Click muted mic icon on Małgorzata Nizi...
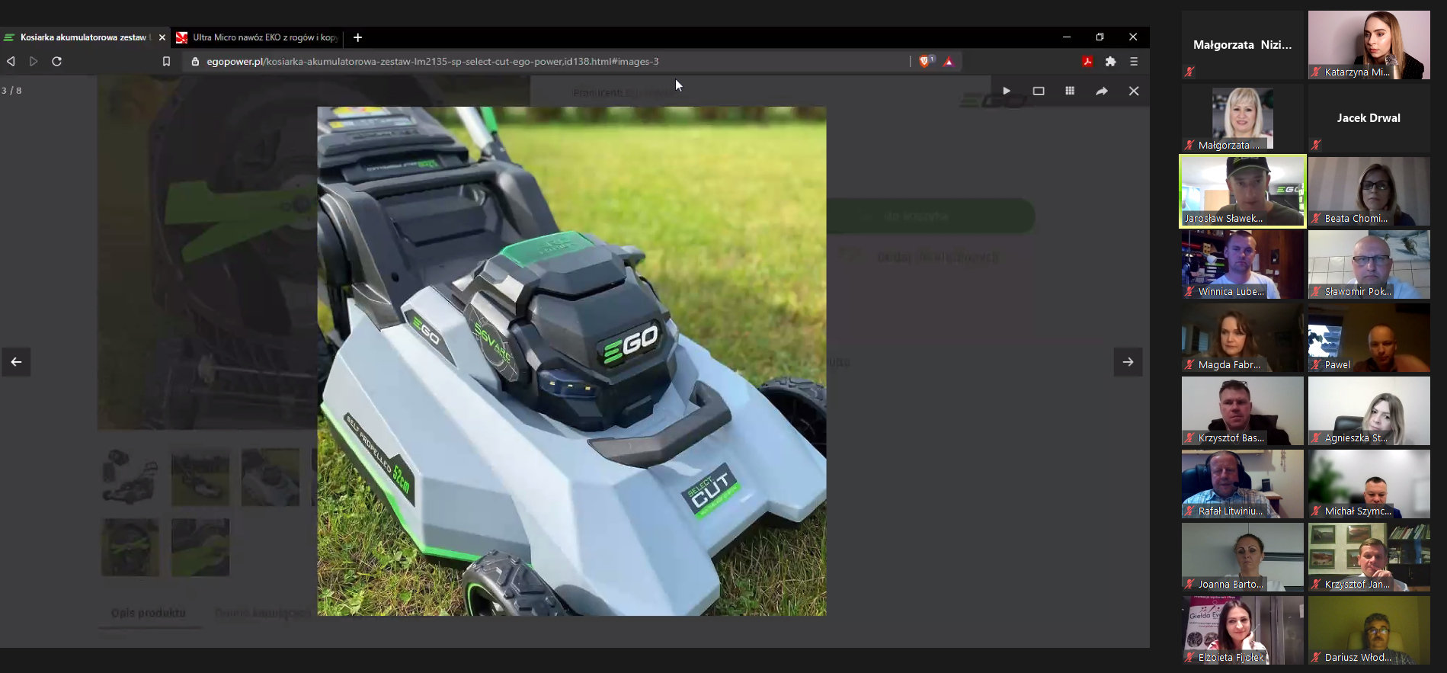The width and height of the screenshot is (1447, 673). coord(1189,72)
